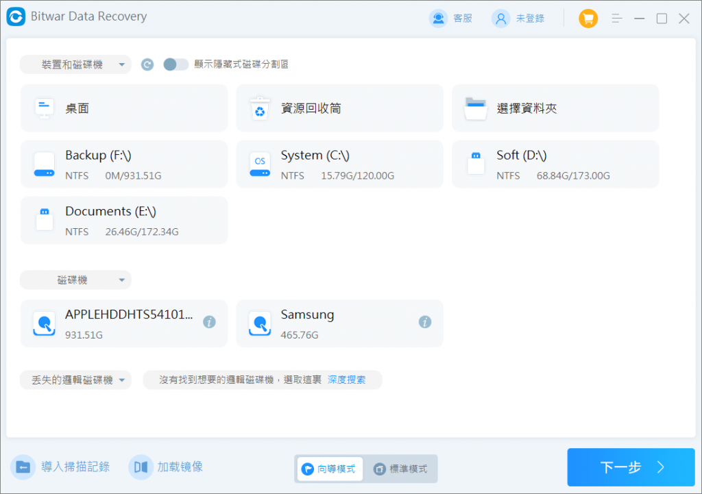The width and height of the screenshot is (702, 494).
Task: Expand 丟失的邏輯磁碟機 dropdown
Action: tap(75, 380)
